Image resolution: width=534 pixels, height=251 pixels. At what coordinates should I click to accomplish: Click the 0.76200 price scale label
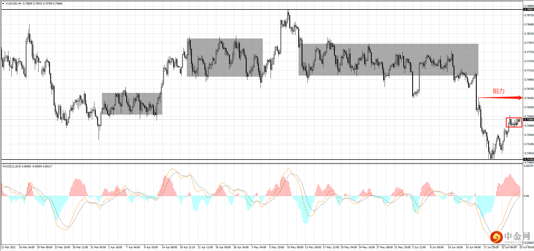pyautogui.click(x=529, y=107)
